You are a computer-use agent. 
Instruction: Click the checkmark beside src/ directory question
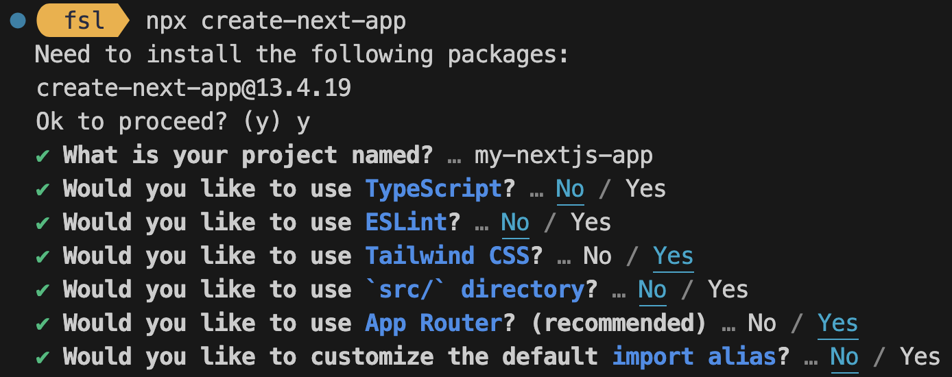[x=43, y=290]
